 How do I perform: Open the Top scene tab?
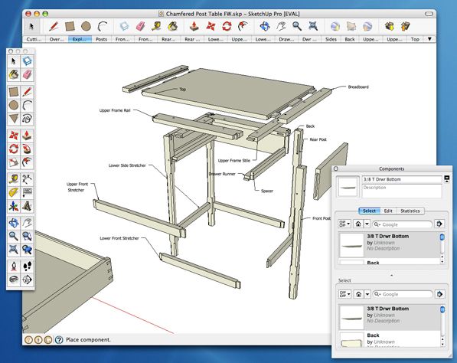coord(415,39)
